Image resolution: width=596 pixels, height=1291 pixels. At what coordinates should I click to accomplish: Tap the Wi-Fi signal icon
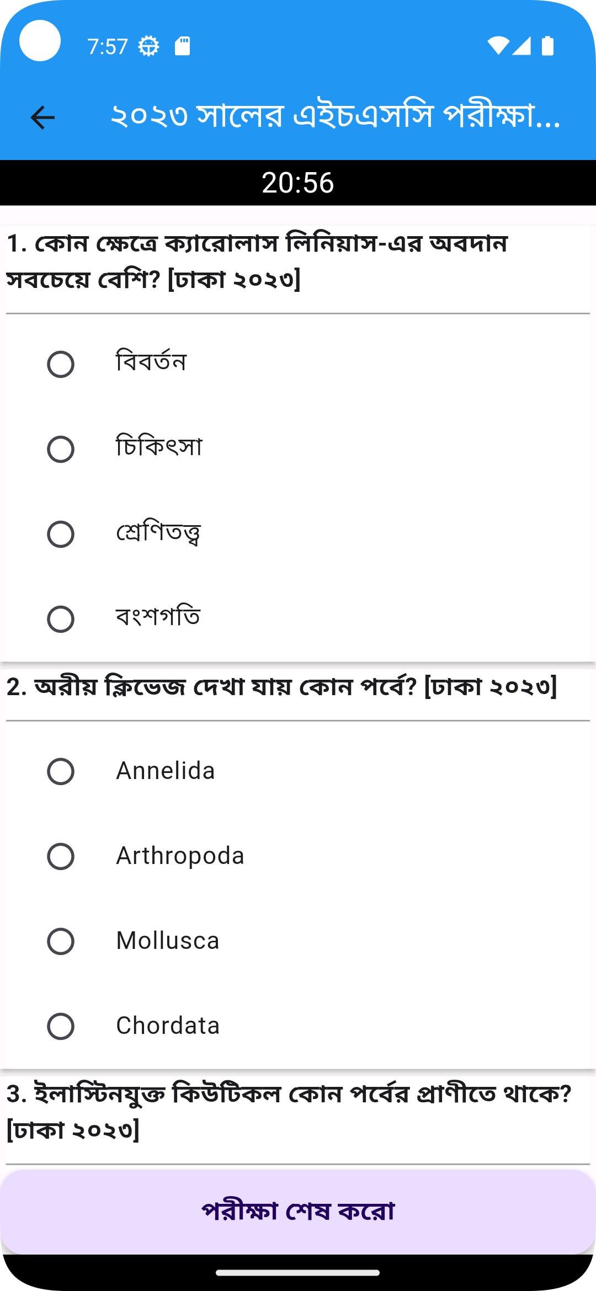pyautogui.click(x=498, y=46)
